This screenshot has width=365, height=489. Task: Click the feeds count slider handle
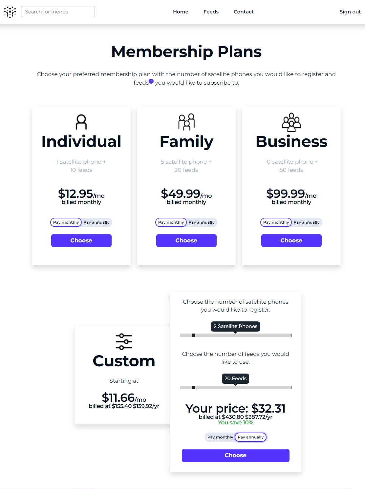tap(194, 387)
